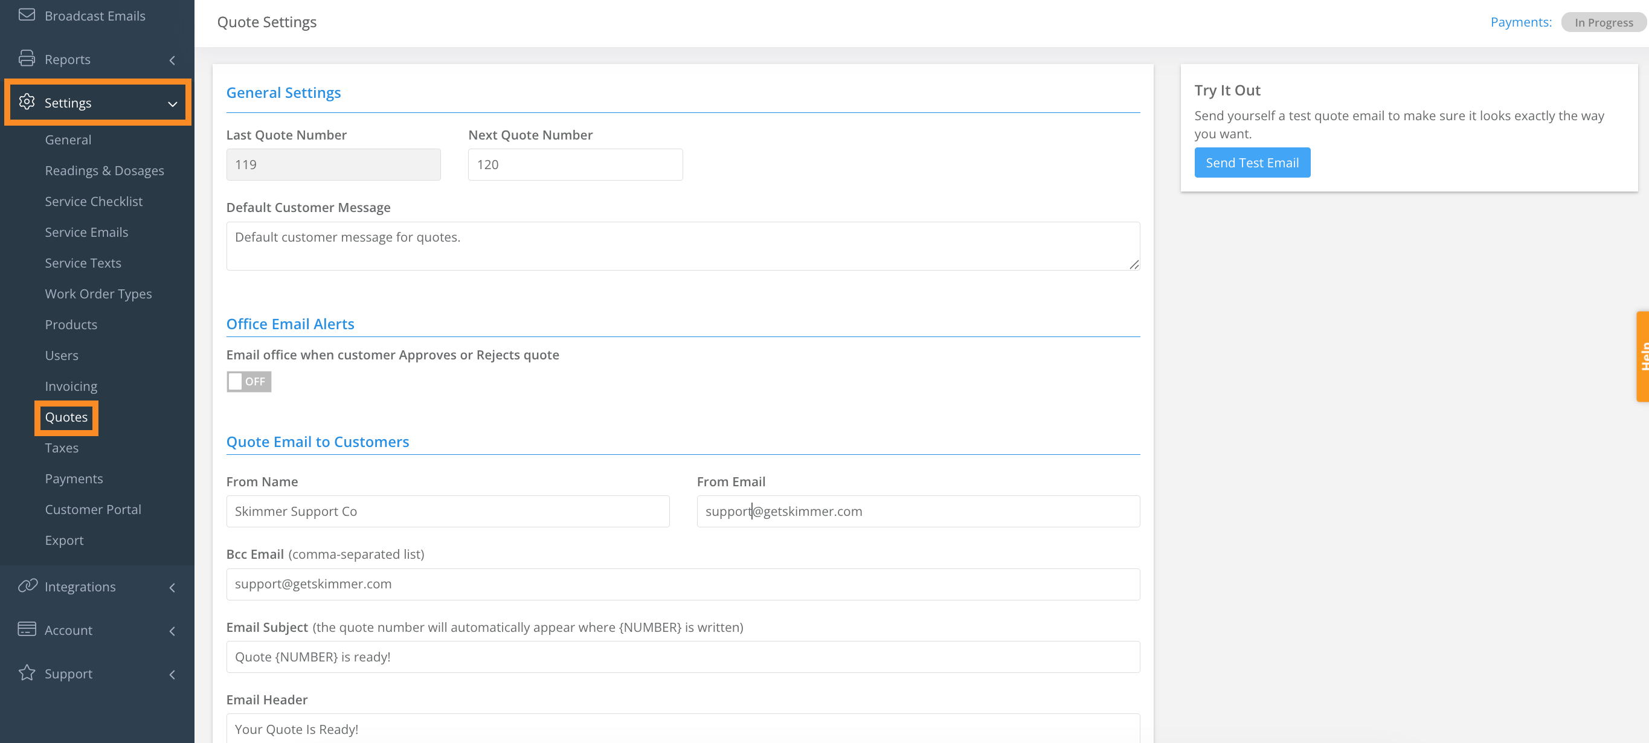Click the General Settings section heading
Image resolution: width=1649 pixels, height=743 pixels.
(283, 93)
